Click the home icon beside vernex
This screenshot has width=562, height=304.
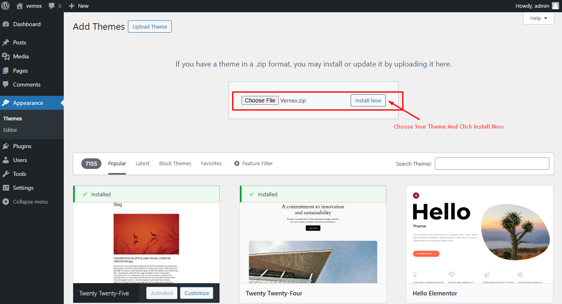(x=20, y=6)
